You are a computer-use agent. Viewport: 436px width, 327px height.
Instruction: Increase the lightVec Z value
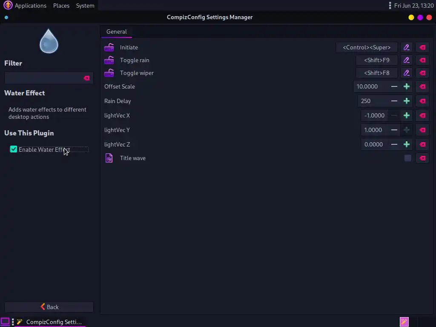tap(407, 144)
